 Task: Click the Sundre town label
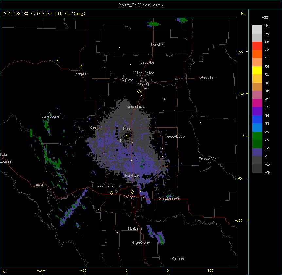pos(96,128)
